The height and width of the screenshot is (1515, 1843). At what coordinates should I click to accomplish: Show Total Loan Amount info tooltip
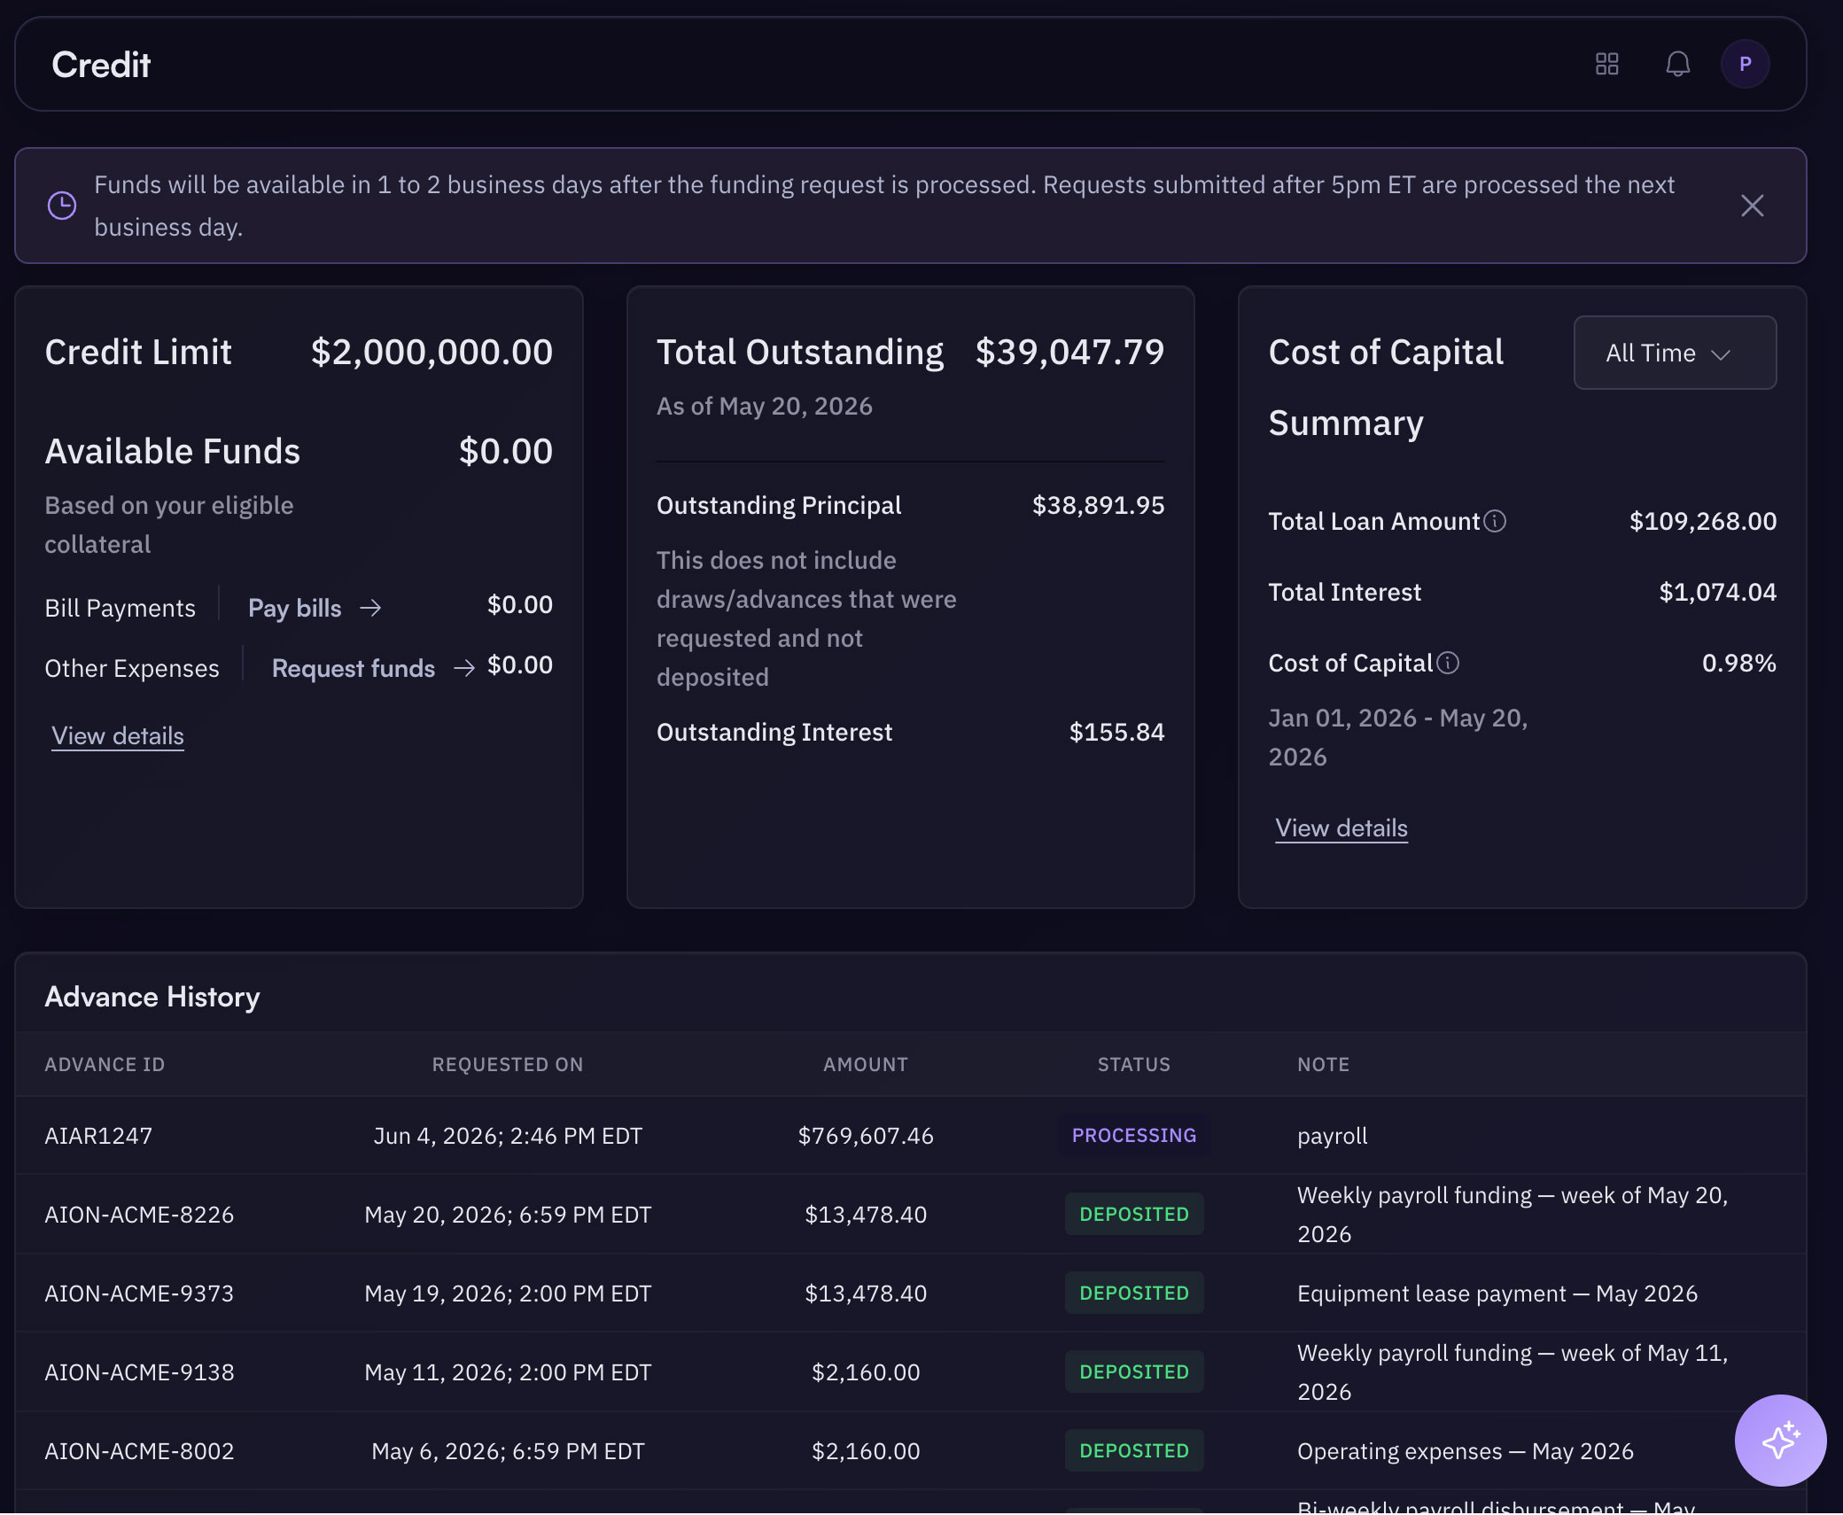1495,521
